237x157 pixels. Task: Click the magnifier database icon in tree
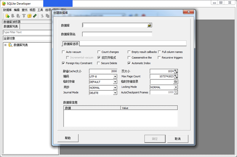(10, 45)
